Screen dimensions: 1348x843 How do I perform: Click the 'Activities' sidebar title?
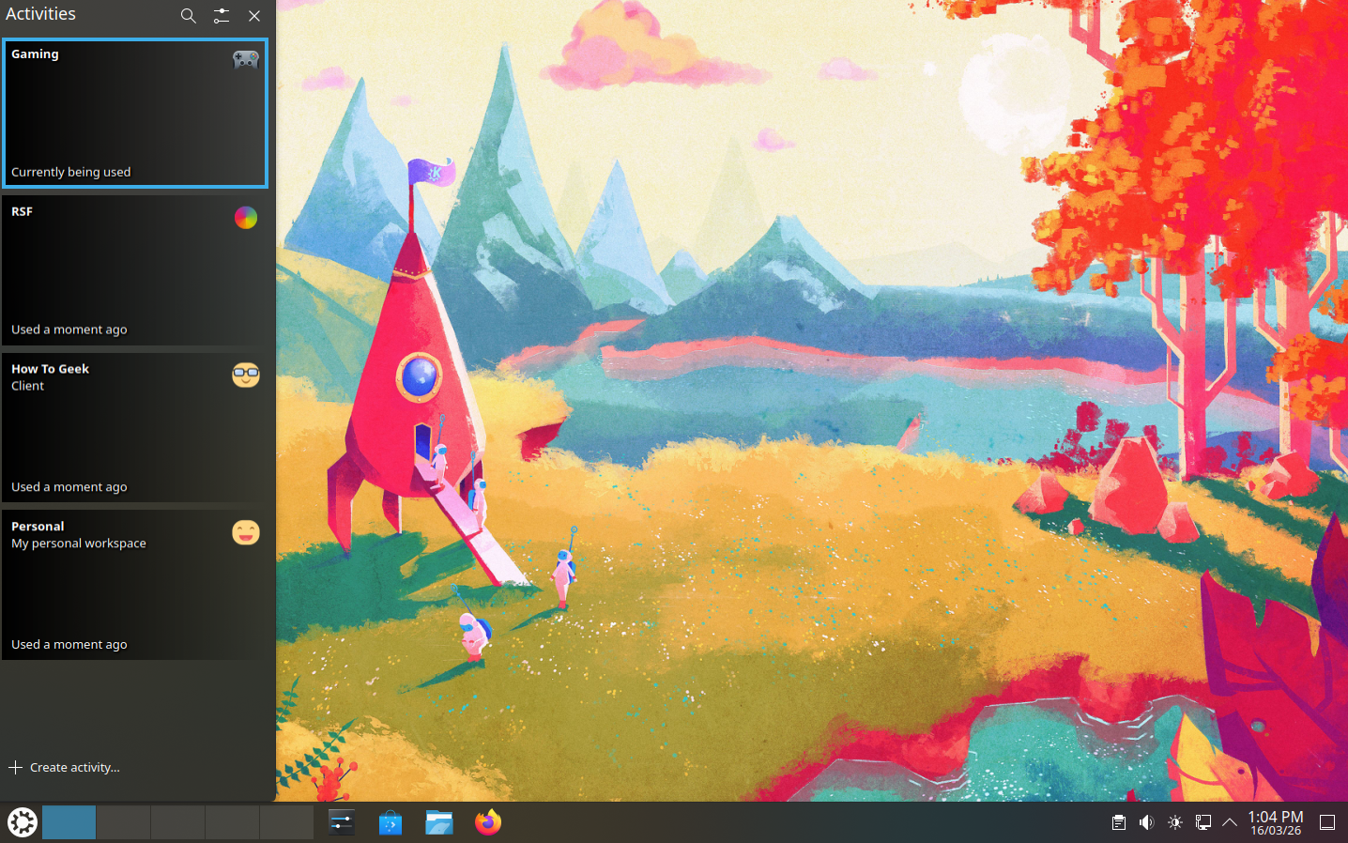(x=40, y=14)
